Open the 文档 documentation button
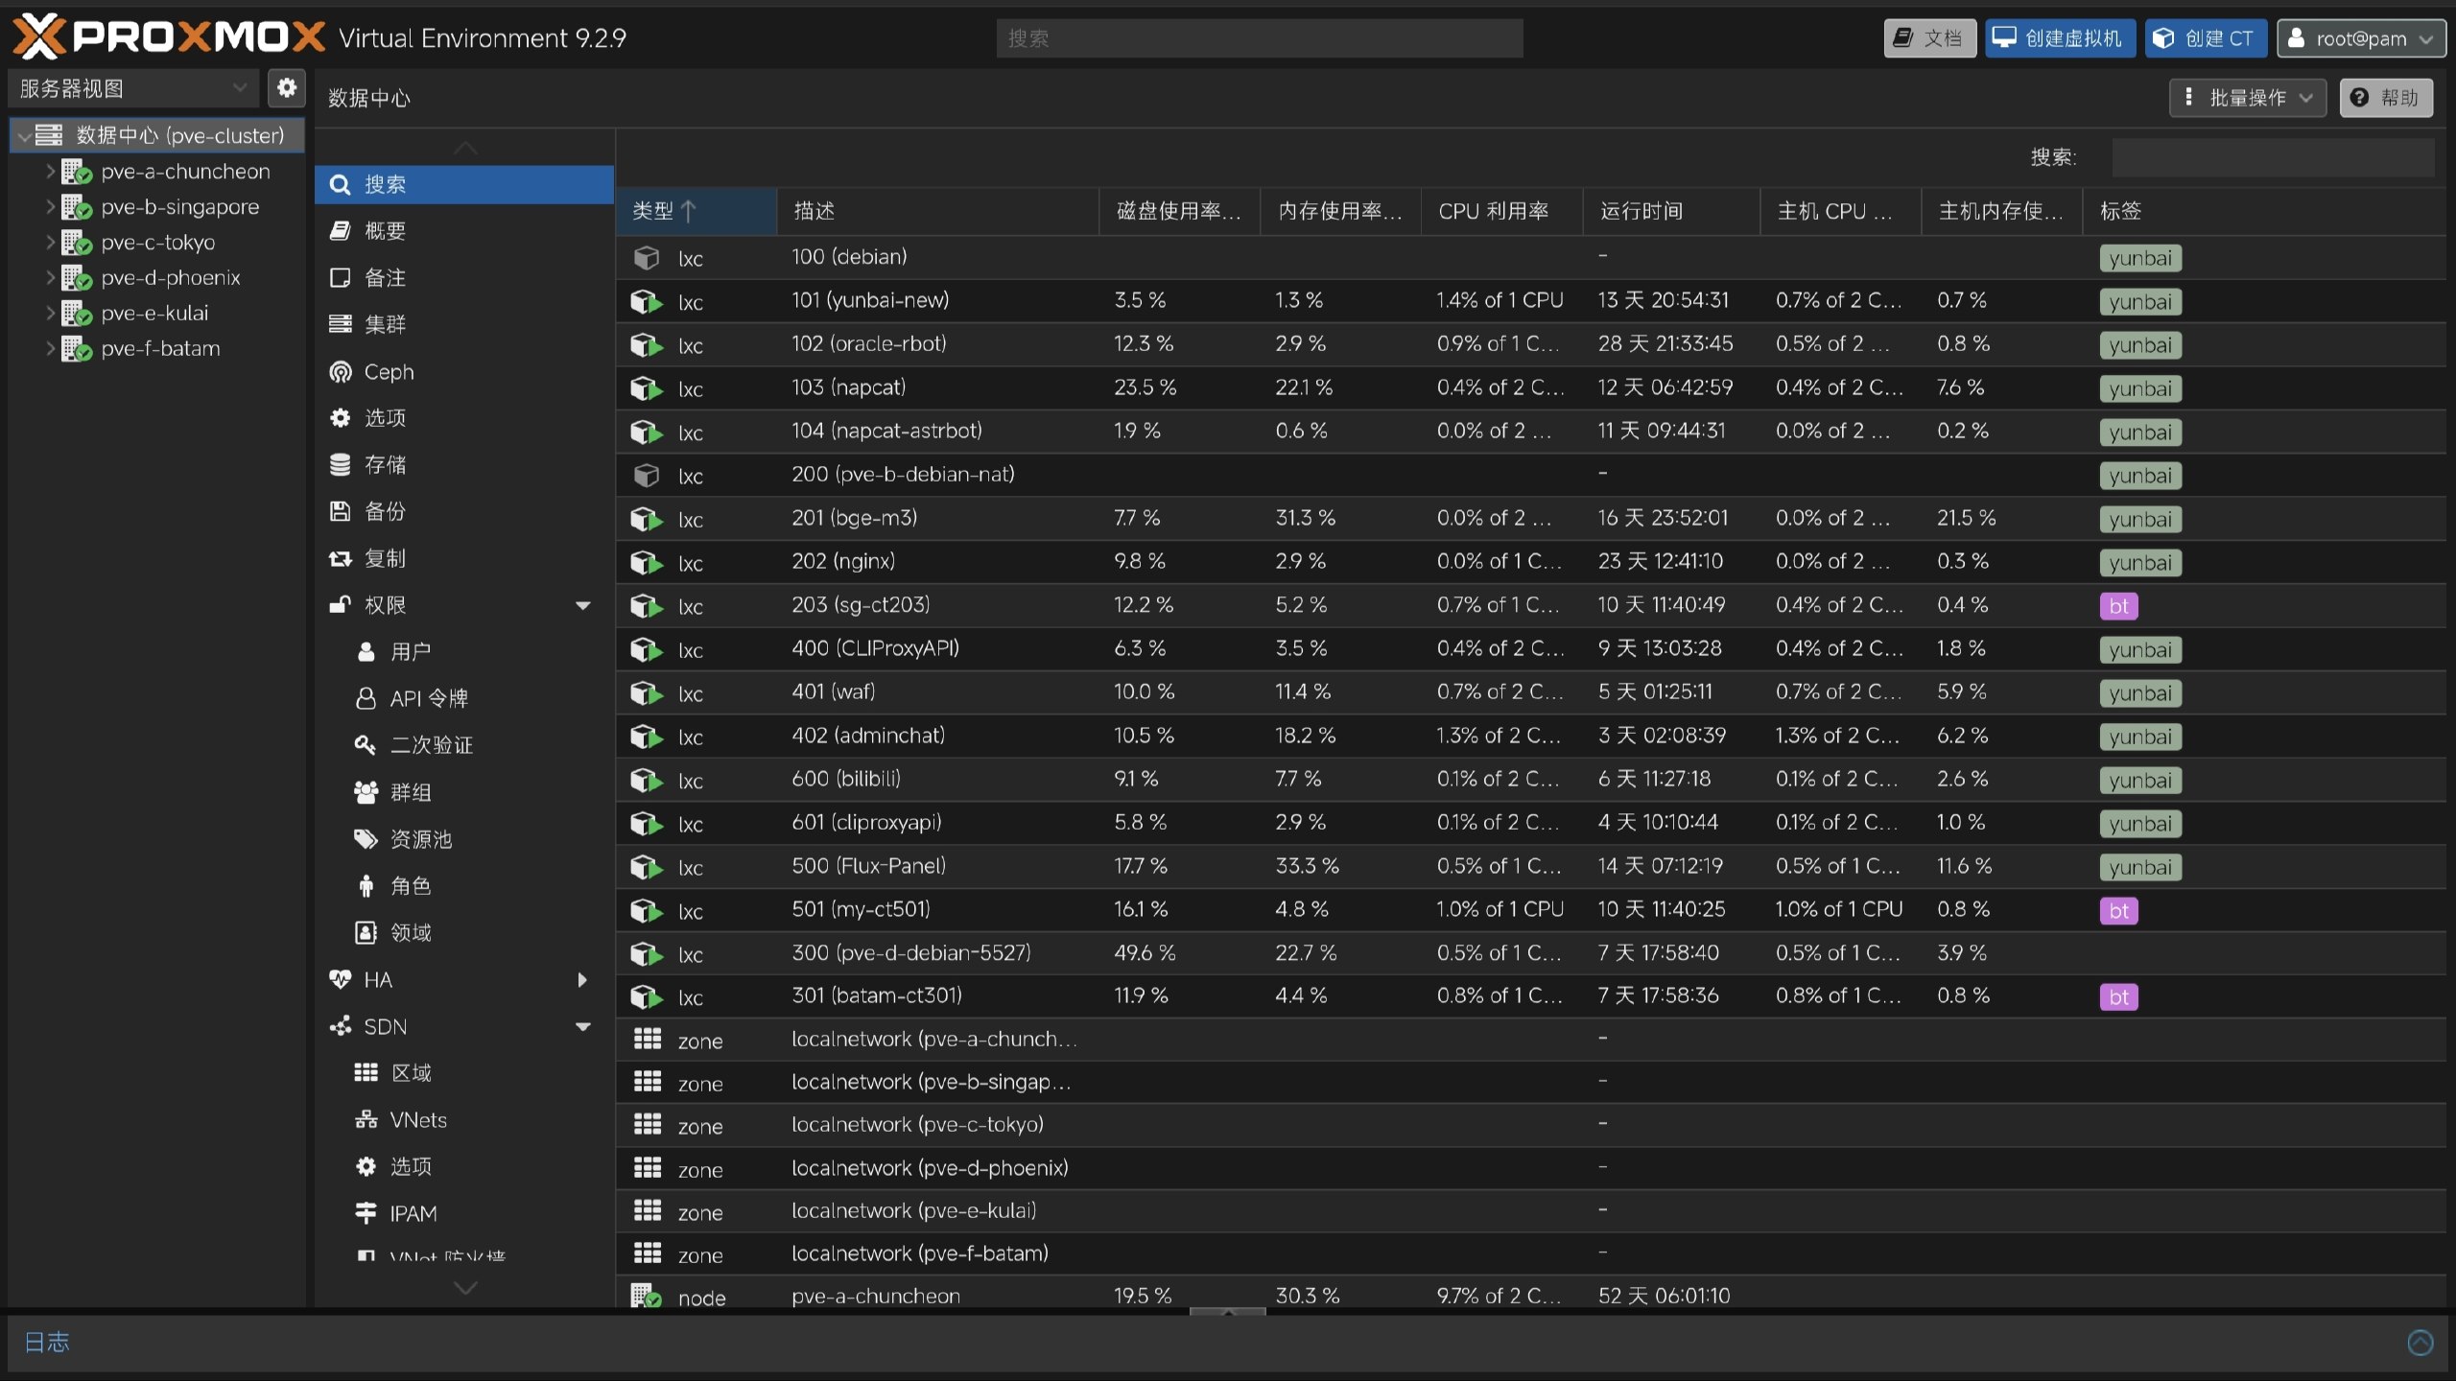 pos(1930,38)
